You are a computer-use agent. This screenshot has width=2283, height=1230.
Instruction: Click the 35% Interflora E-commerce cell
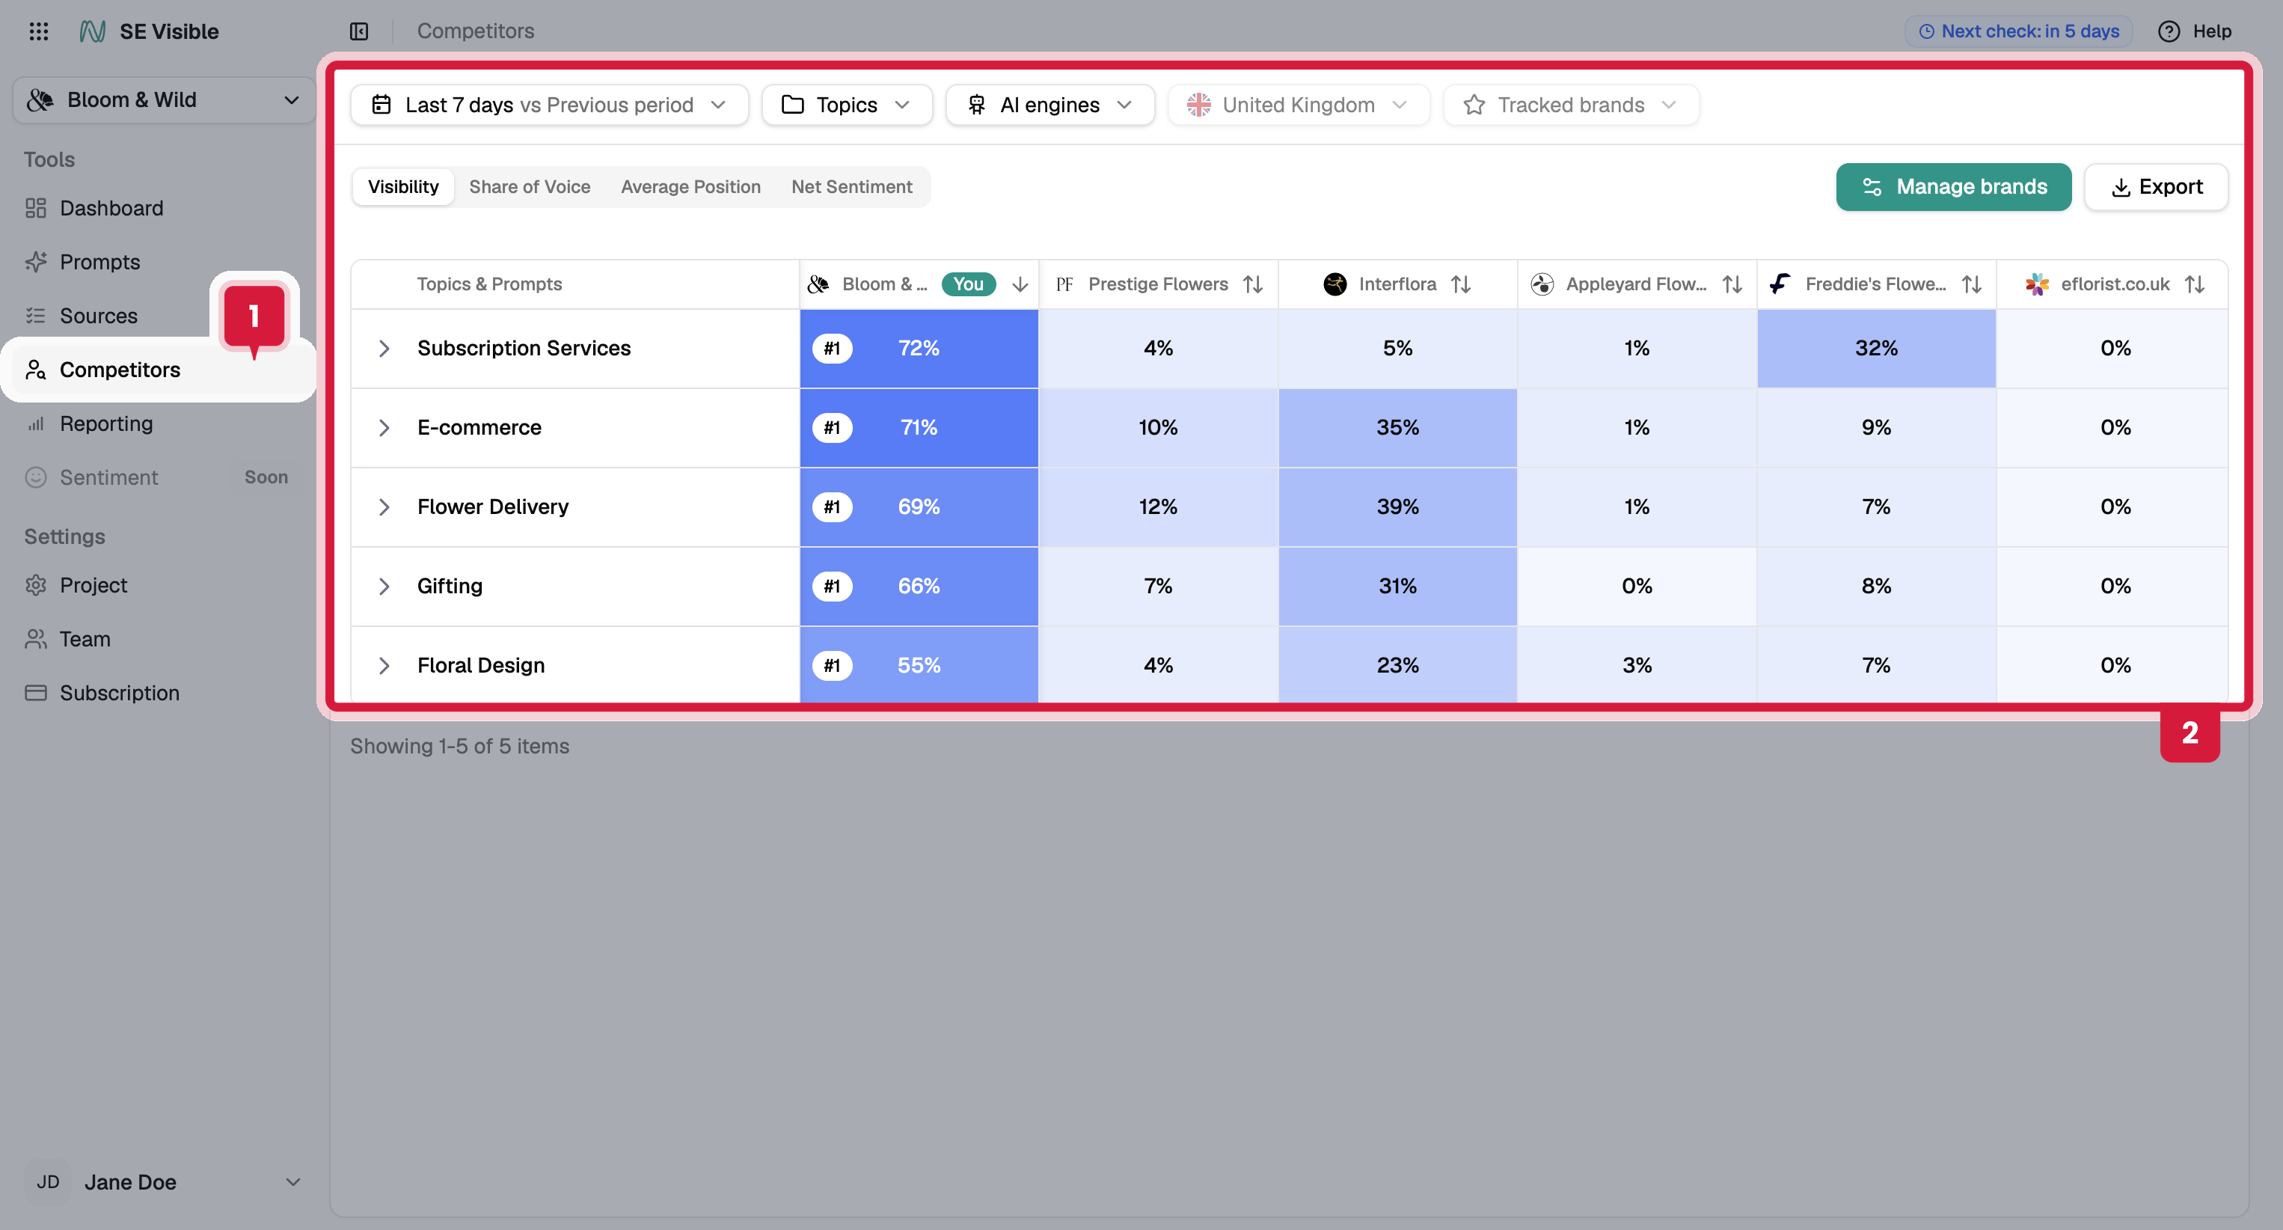(x=1397, y=428)
